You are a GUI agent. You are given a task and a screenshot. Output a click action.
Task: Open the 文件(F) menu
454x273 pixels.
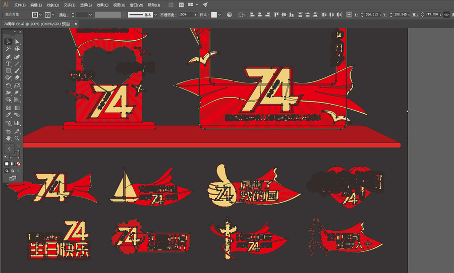coord(20,5)
